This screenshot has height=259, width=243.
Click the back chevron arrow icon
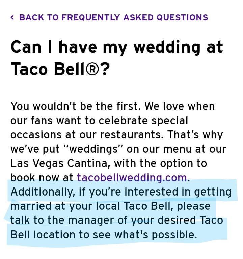coord(12,17)
